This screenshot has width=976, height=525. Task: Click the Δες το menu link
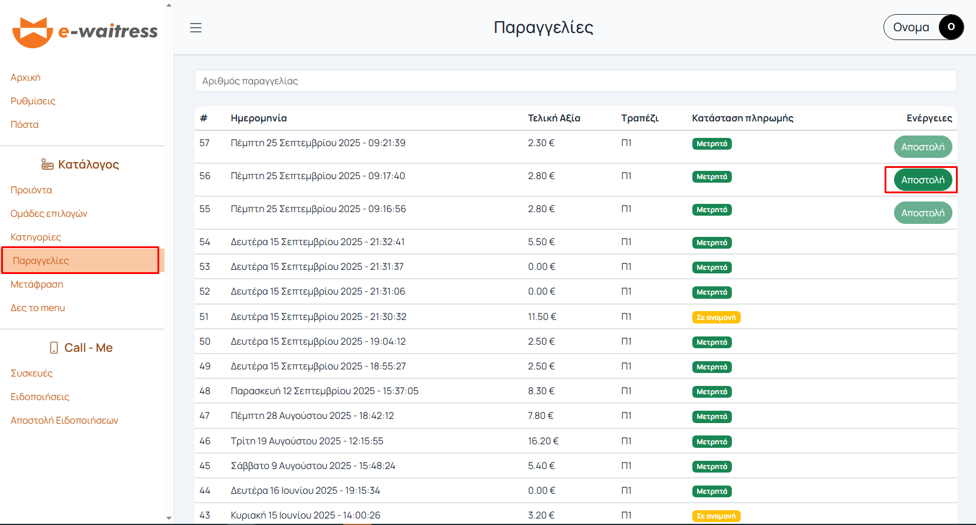(38, 308)
